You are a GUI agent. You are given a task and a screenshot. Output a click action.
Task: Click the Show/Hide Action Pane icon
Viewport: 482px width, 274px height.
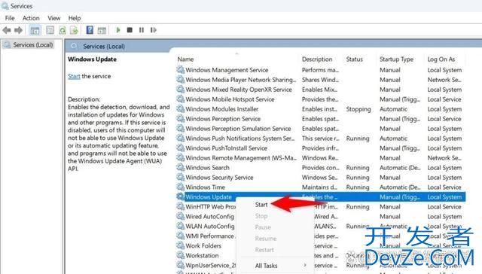click(102, 30)
